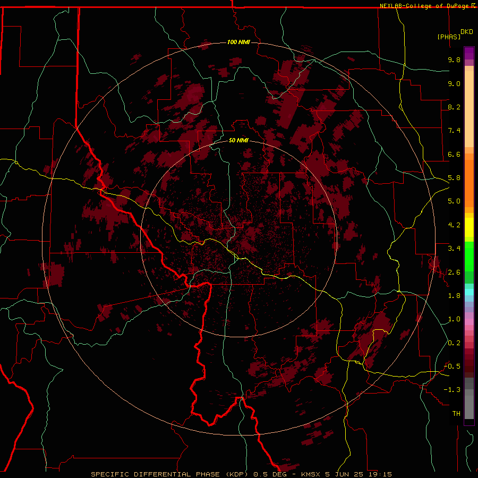Click the pink segment of the color bar
The width and height of the screenshot is (478, 478).
469,322
